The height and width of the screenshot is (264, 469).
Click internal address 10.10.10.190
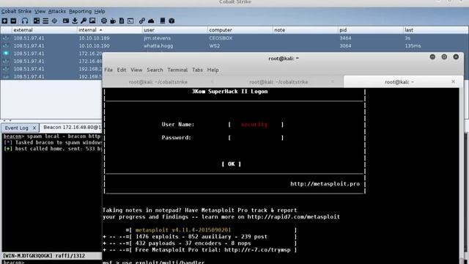94,45
